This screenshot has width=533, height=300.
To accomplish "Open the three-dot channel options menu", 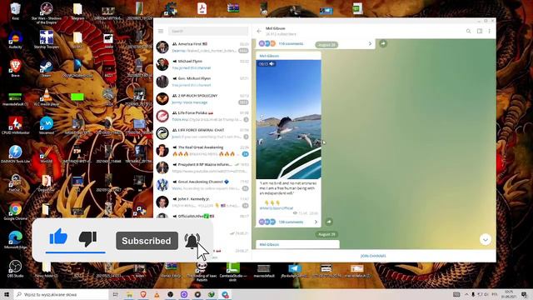I will [490, 31].
